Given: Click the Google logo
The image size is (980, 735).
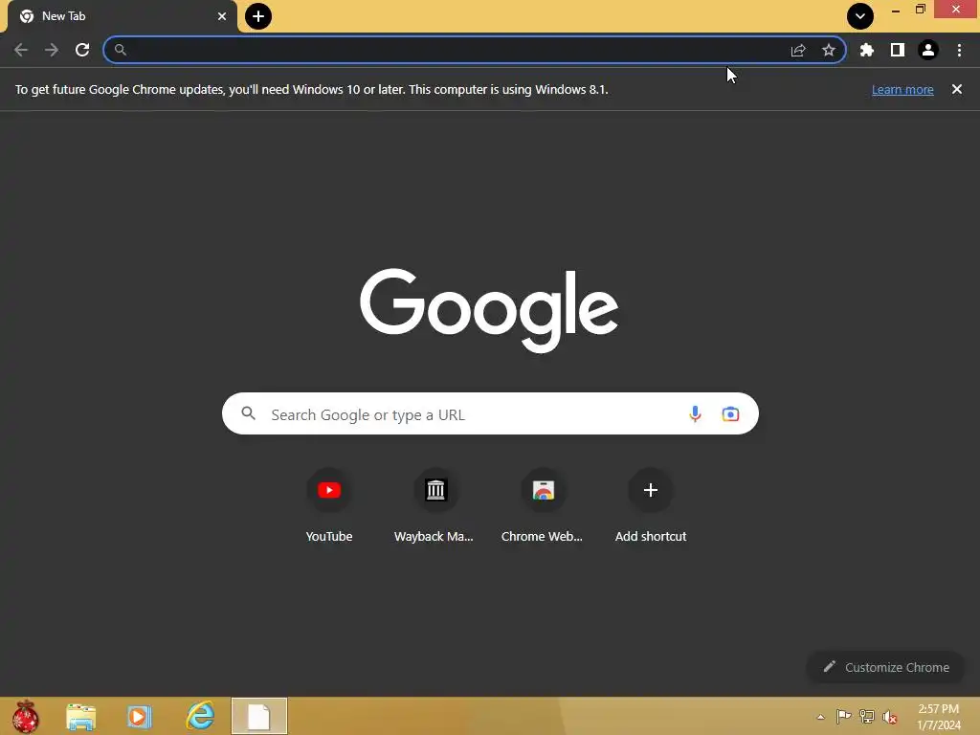Looking at the screenshot, I should tap(489, 311).
